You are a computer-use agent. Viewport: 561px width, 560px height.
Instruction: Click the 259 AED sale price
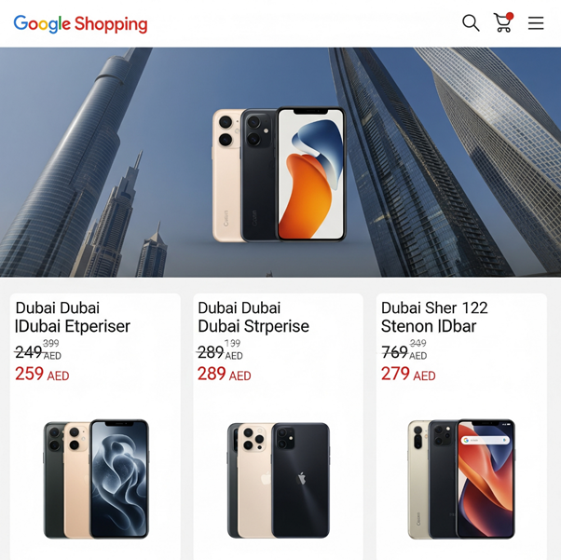click(x=42, y=374)
